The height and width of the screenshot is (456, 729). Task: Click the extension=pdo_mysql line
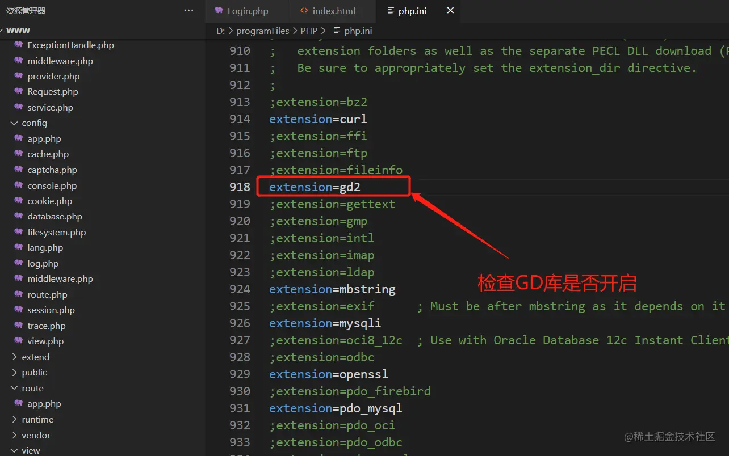[x=336, y=408]
